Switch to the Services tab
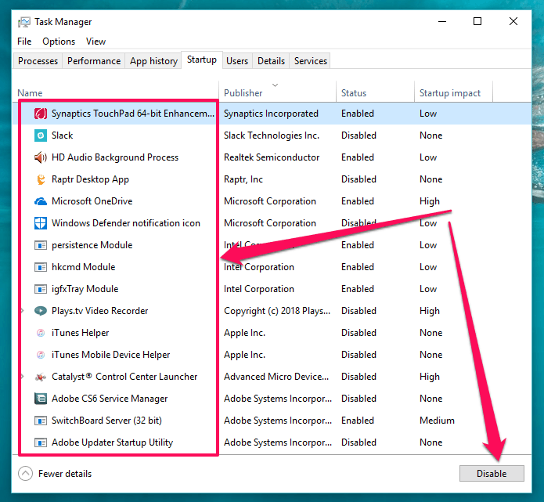This screenshot has width=544, height=502. click(311, 61)
